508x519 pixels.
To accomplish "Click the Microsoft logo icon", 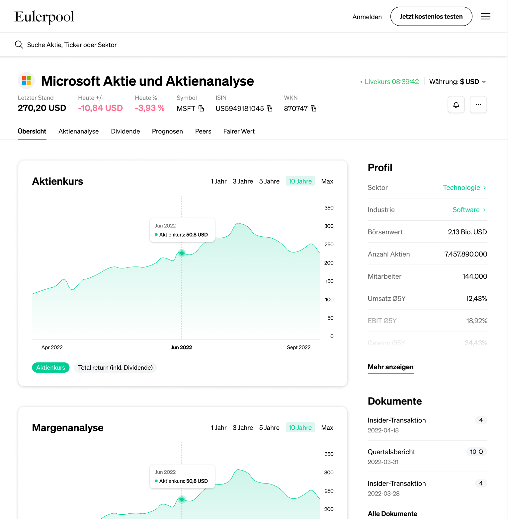I will coord(27,81).
